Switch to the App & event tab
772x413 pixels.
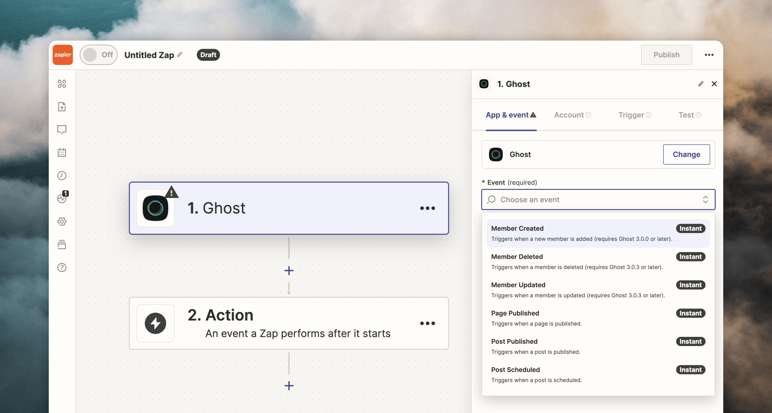tap(511, 115)
